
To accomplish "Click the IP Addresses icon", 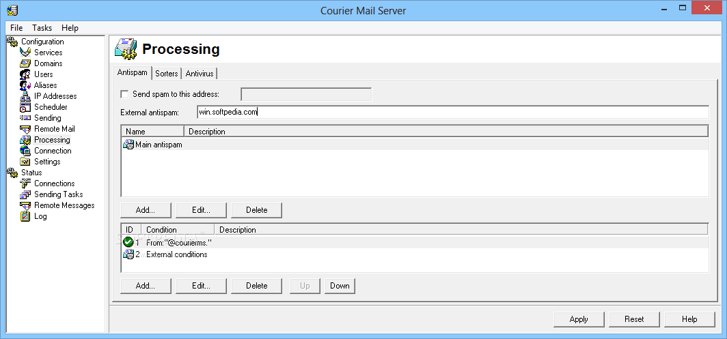I will pyautogui.click(x=25, y=96).
